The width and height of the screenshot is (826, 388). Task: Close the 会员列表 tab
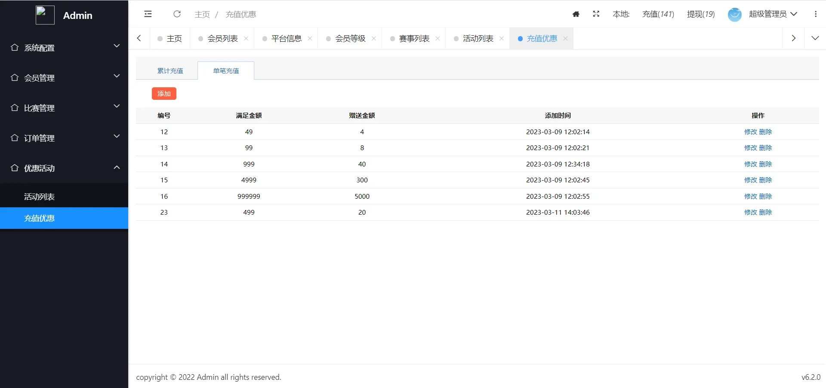pos(246,39)
